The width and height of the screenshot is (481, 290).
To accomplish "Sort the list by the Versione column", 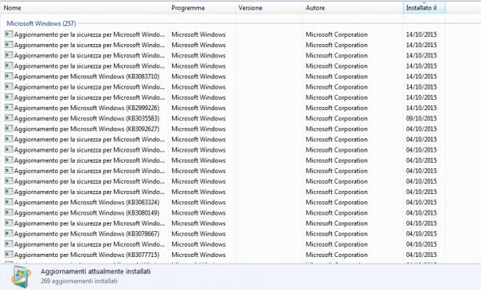I will 269,8.
